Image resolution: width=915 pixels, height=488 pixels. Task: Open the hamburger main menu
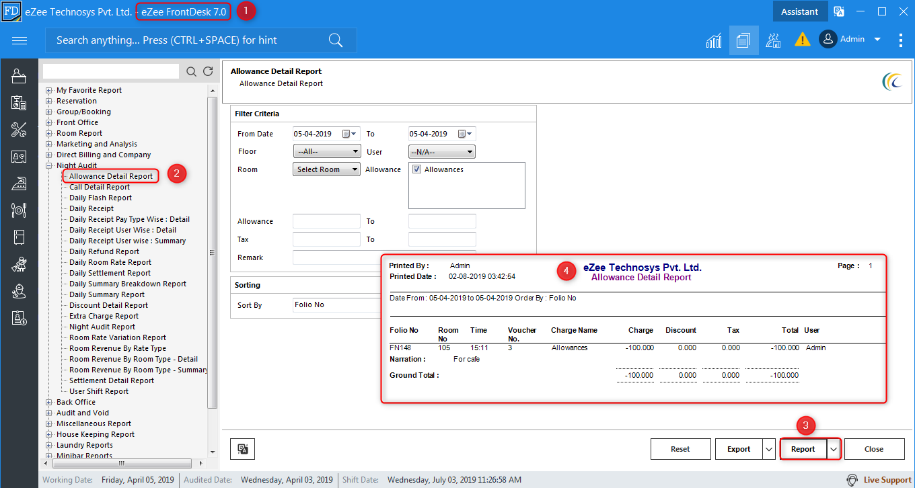(x=20, y=40)
